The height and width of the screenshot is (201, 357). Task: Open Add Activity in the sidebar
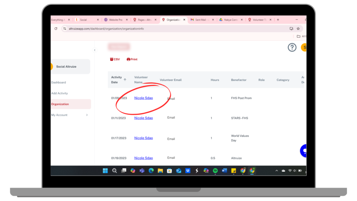[59, 93]
